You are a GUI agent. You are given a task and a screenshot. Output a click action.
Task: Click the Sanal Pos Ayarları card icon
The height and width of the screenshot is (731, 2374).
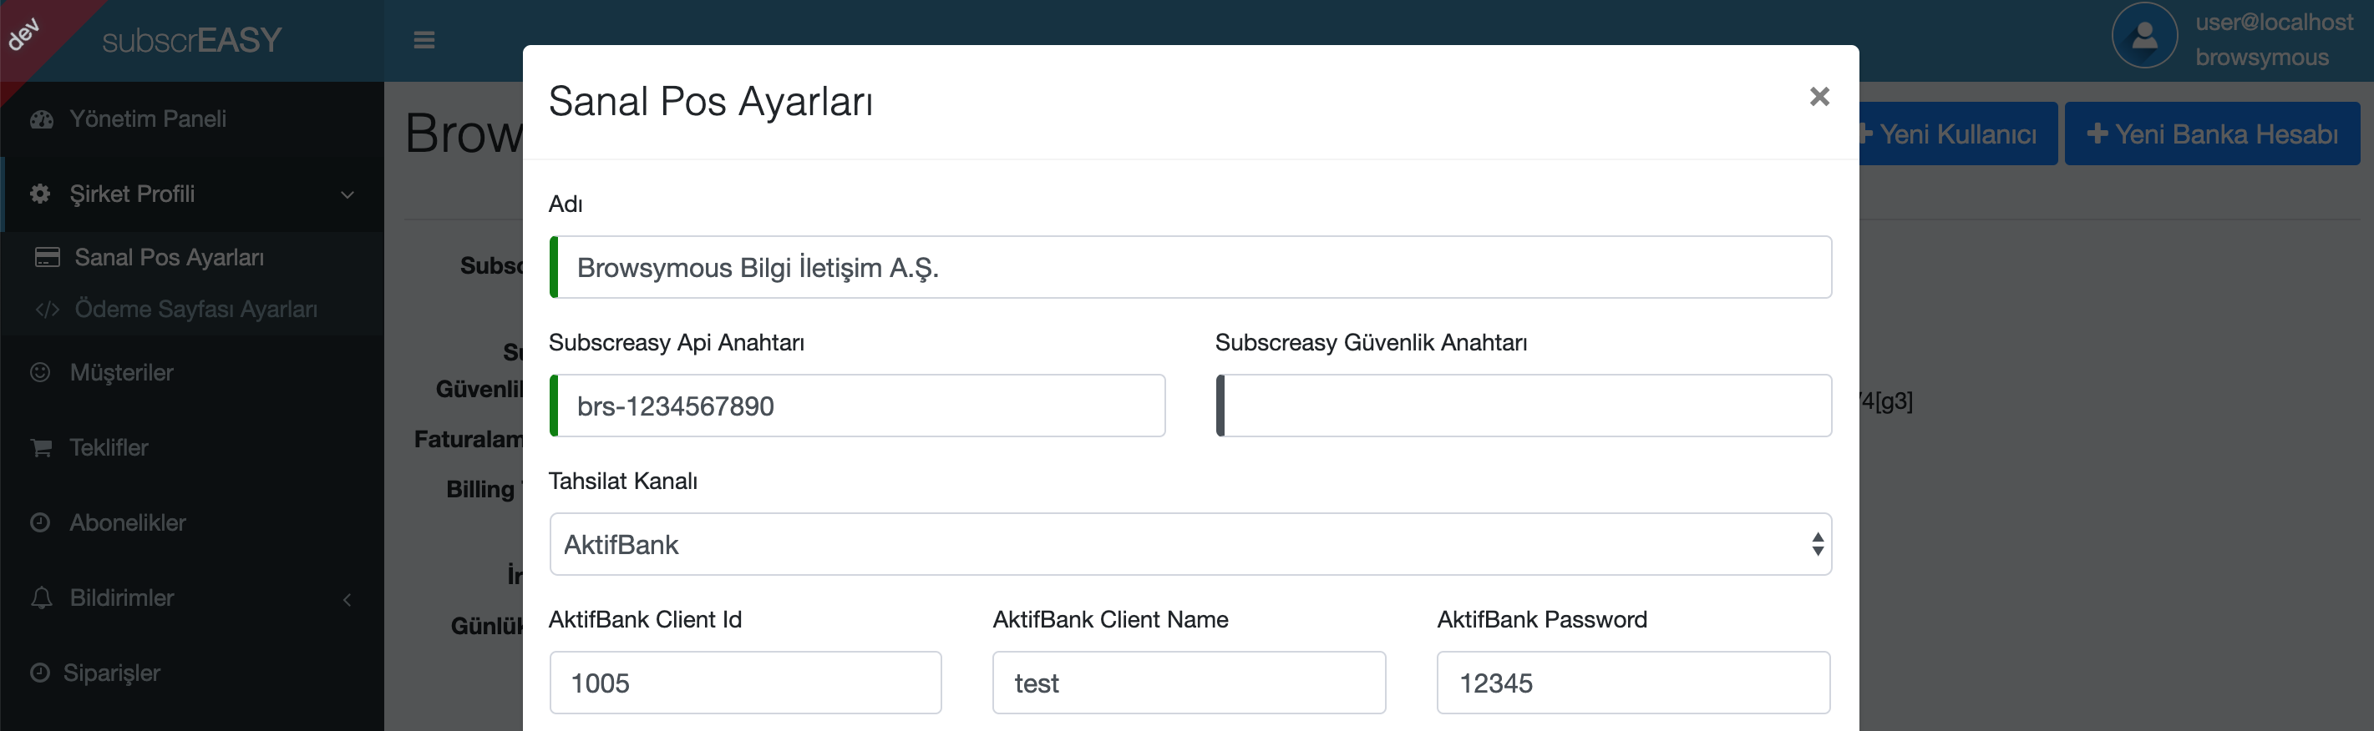47,257
